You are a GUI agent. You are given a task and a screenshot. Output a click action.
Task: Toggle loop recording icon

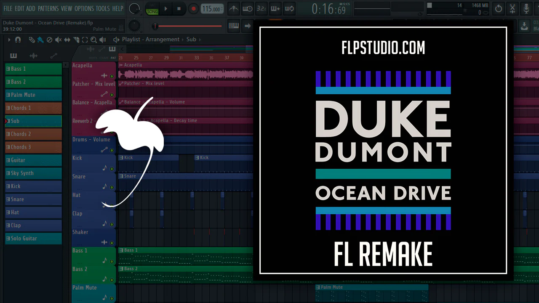click(x=289, y=8)
